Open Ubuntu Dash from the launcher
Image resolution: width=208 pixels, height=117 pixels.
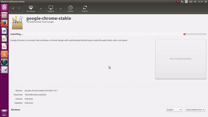point(4,7)
